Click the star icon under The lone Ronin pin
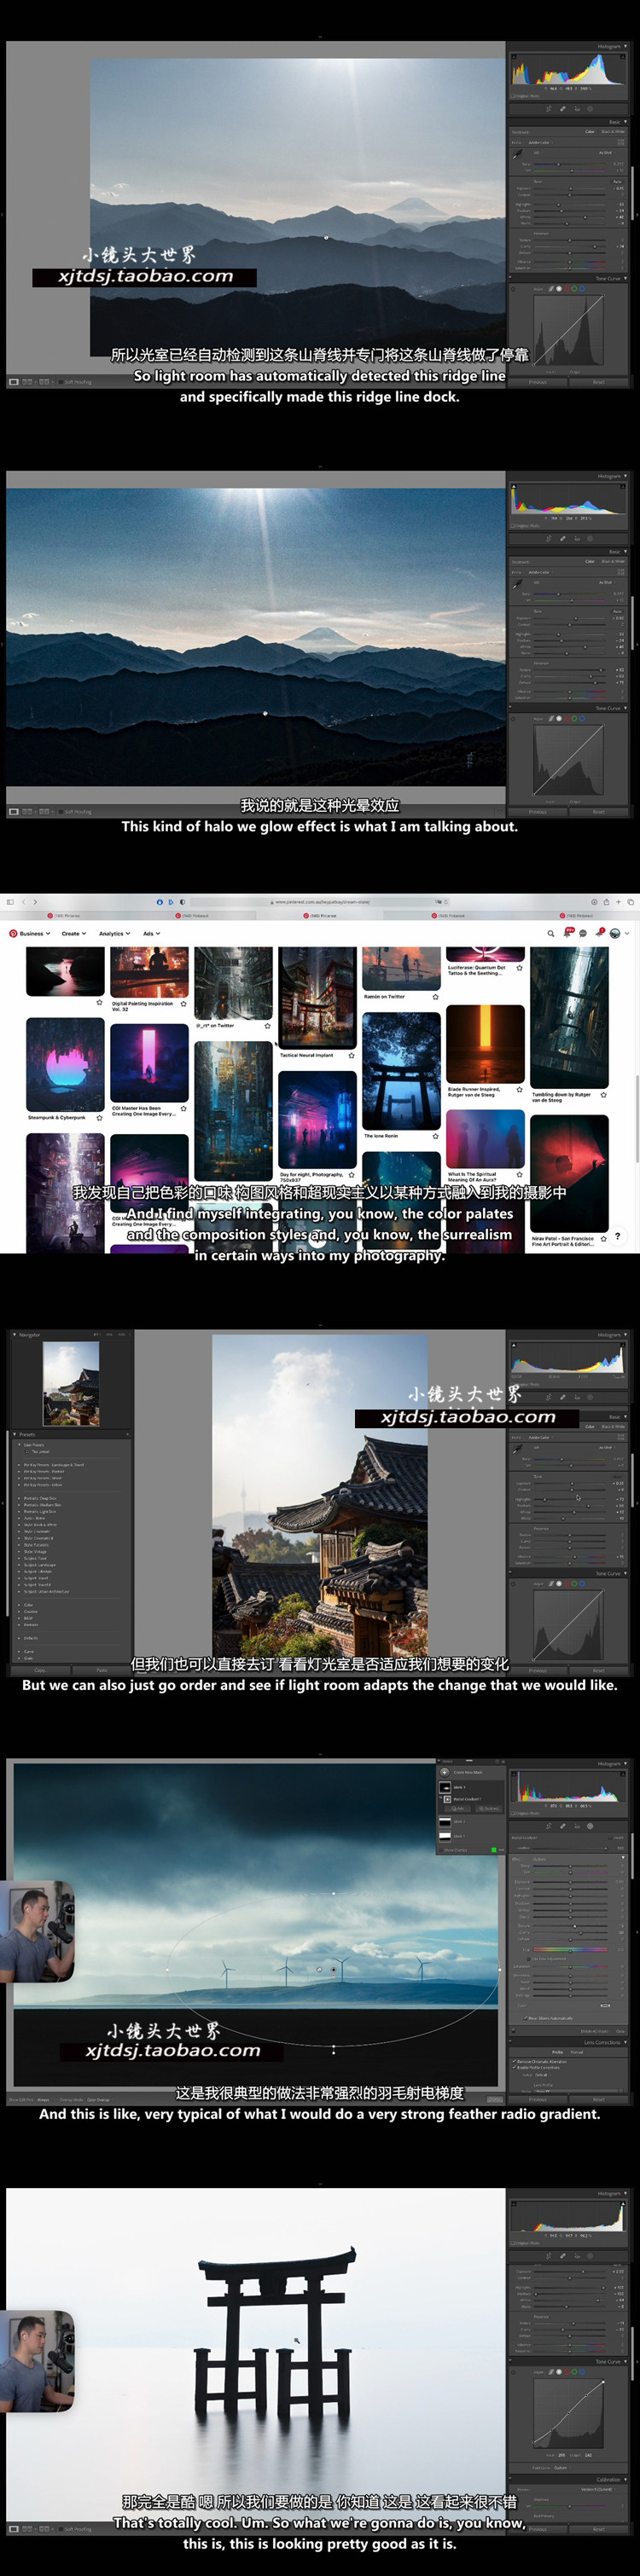This screenshot has width=640, height=2576. pos(436,1137)
